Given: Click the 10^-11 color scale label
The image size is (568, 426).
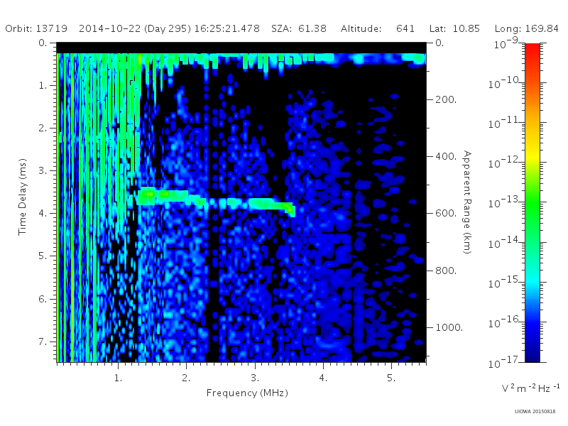Looking at the screenshot, I should (x=506, y=123).
